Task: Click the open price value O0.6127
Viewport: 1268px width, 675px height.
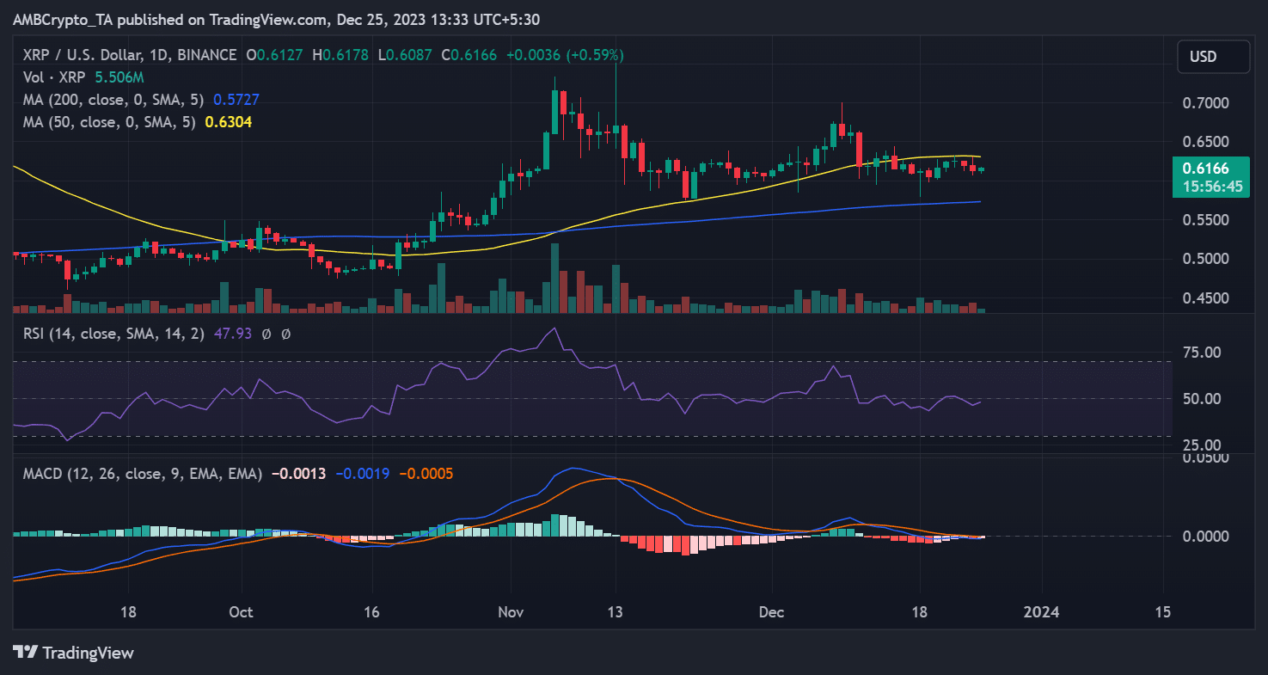Action: tap(276, 55)
